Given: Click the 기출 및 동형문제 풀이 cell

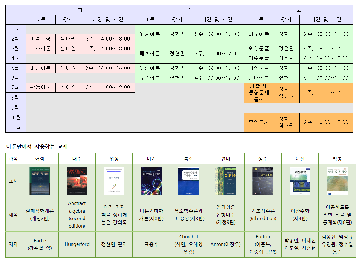Looking at the screenshot, I should (259, 93).
